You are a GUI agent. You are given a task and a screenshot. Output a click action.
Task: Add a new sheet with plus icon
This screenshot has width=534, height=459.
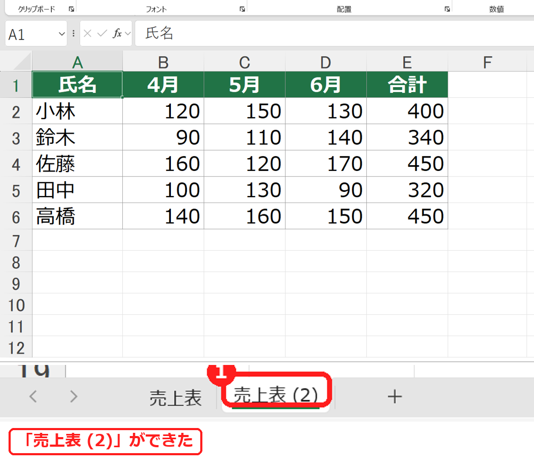click(x=395, y=397)
